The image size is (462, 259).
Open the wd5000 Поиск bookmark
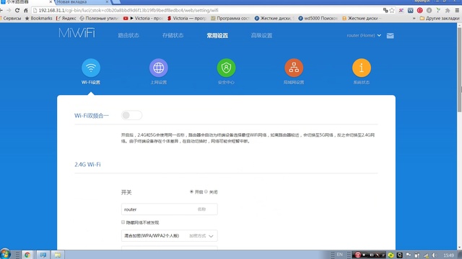point(318,18)
